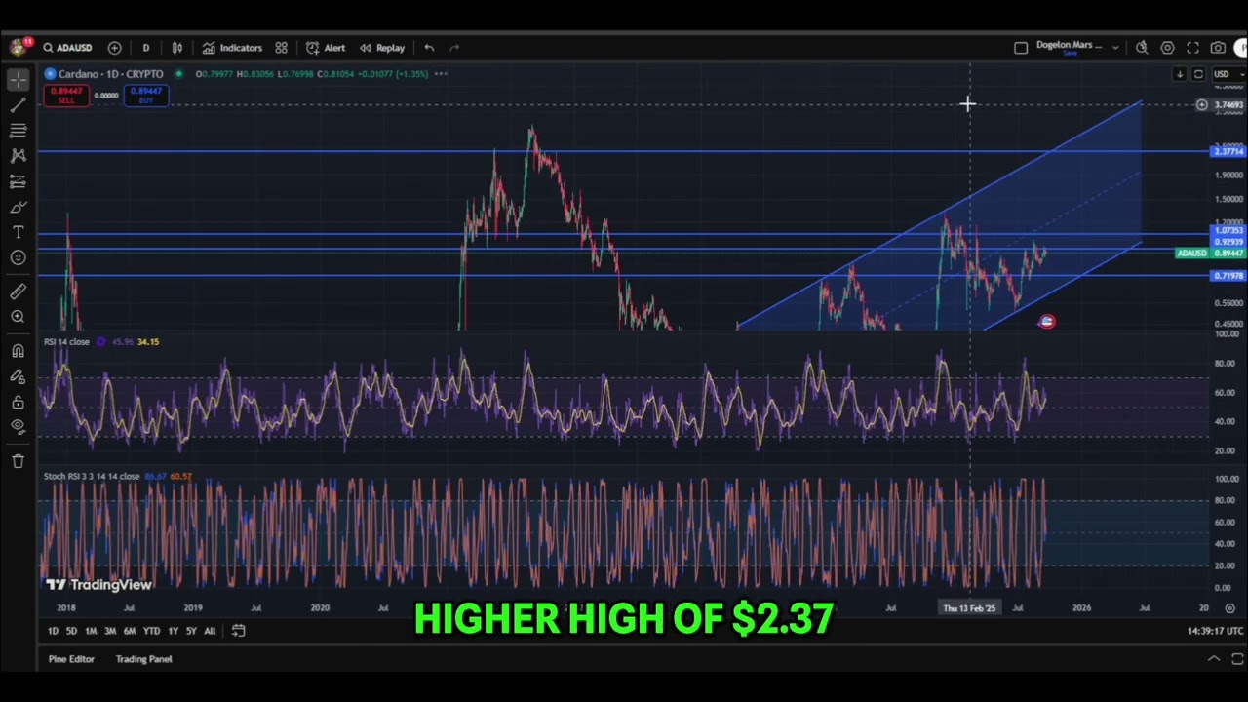
Task: Open the USD currency dropdown
Action: click(1227, 74)
